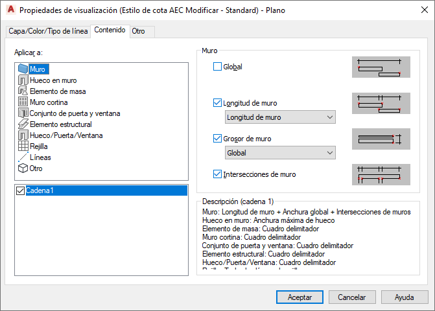Pick Conjunto de puerta y ventana icon
435x311 pixels.
coord(23,113)
